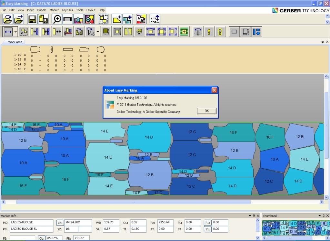Open dropdown arrow beside rotate 45 tool
The width and height of the screenshot is (330, 241).
click(98, 32)
